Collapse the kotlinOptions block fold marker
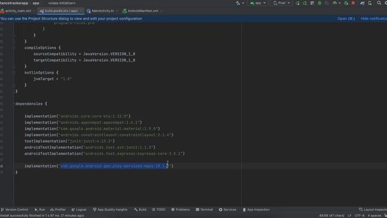 click(14, 73)
